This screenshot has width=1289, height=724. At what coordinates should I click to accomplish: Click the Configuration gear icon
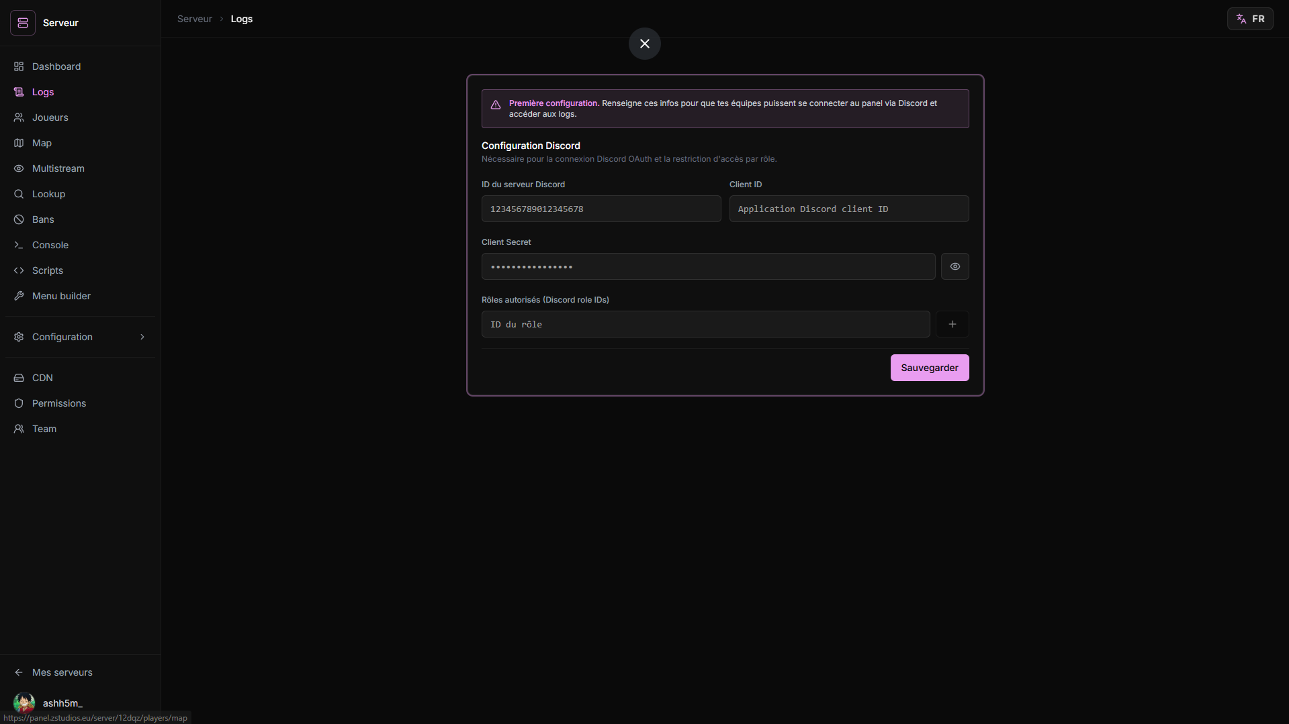pos(19,337)
